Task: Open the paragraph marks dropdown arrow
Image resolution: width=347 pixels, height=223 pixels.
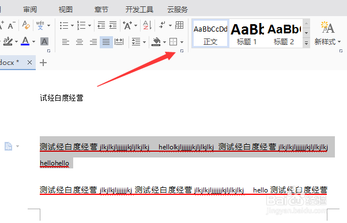Action: pos(170,26)
